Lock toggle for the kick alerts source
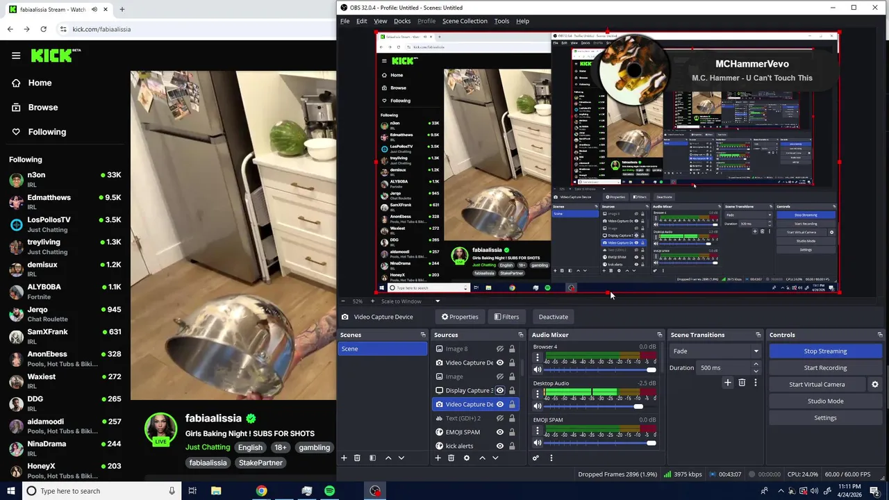The height and width of the screenshot is (500, 889). tap(512, 446)
